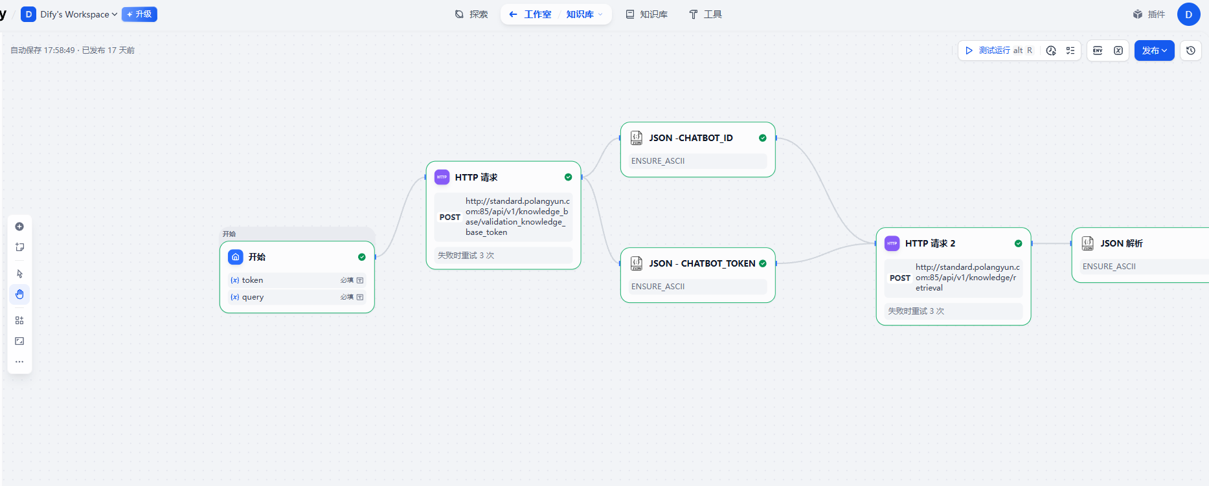The image size is (1209, 486).
Task: Open the version history clock icon
Action: coord(1190,50)
